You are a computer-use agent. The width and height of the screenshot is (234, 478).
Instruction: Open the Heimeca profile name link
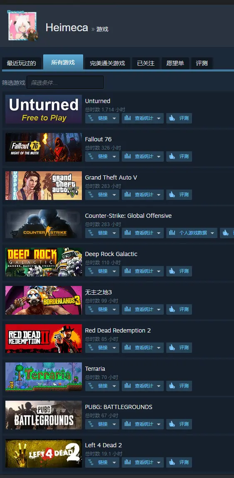(x=67, y=27)
